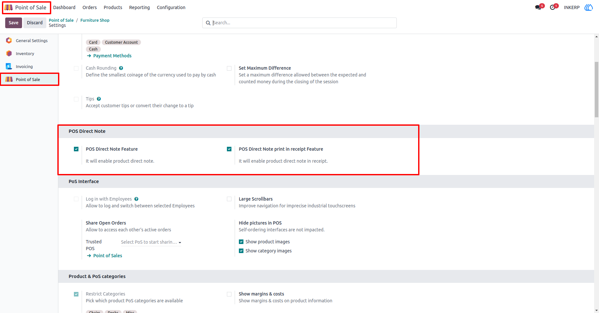Click the Cash Rounding help question icon
The height and width of the screenshot is (313, 599).
pos(121,68)
